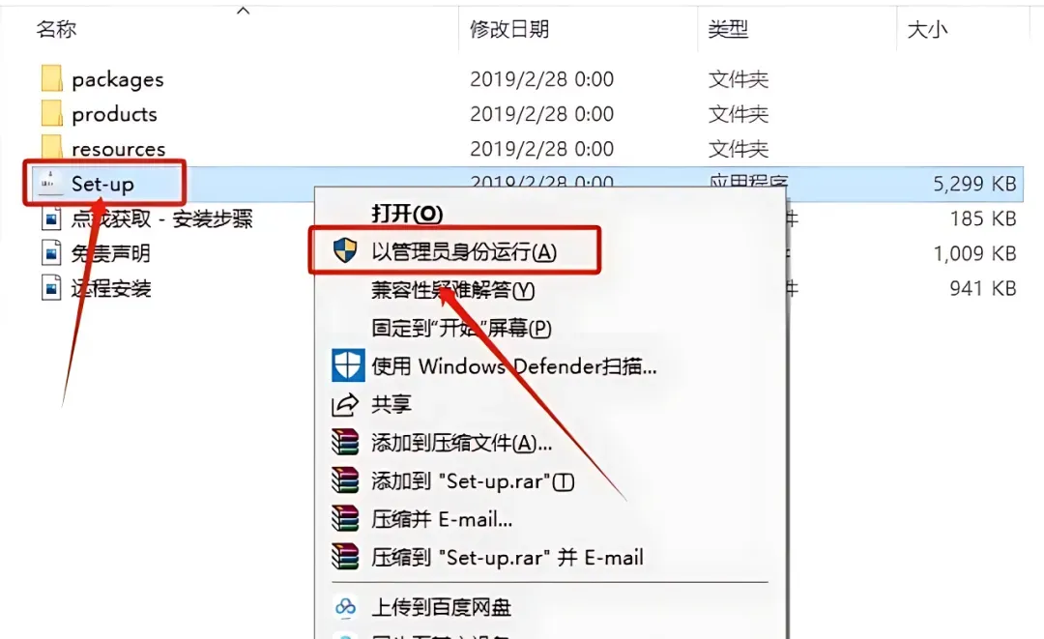This screenshot has width=1044, height=639.
Task: Choose 压缩并 E-mail... menu item
Action: click(442, 519)
